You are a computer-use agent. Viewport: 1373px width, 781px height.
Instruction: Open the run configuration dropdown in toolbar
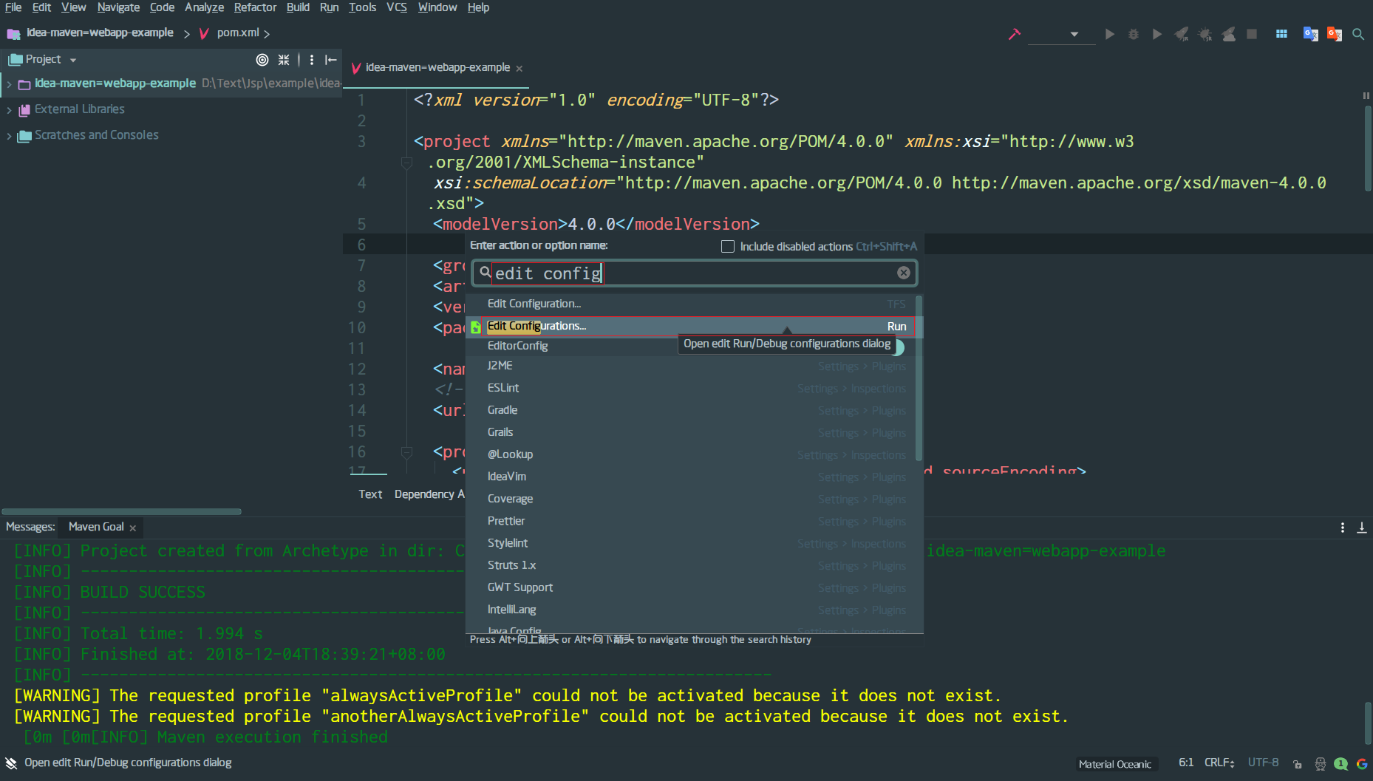click(x=1061, y=34)
